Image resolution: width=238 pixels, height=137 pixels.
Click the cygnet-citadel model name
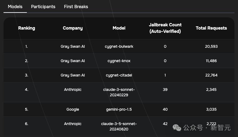(119, 75)
